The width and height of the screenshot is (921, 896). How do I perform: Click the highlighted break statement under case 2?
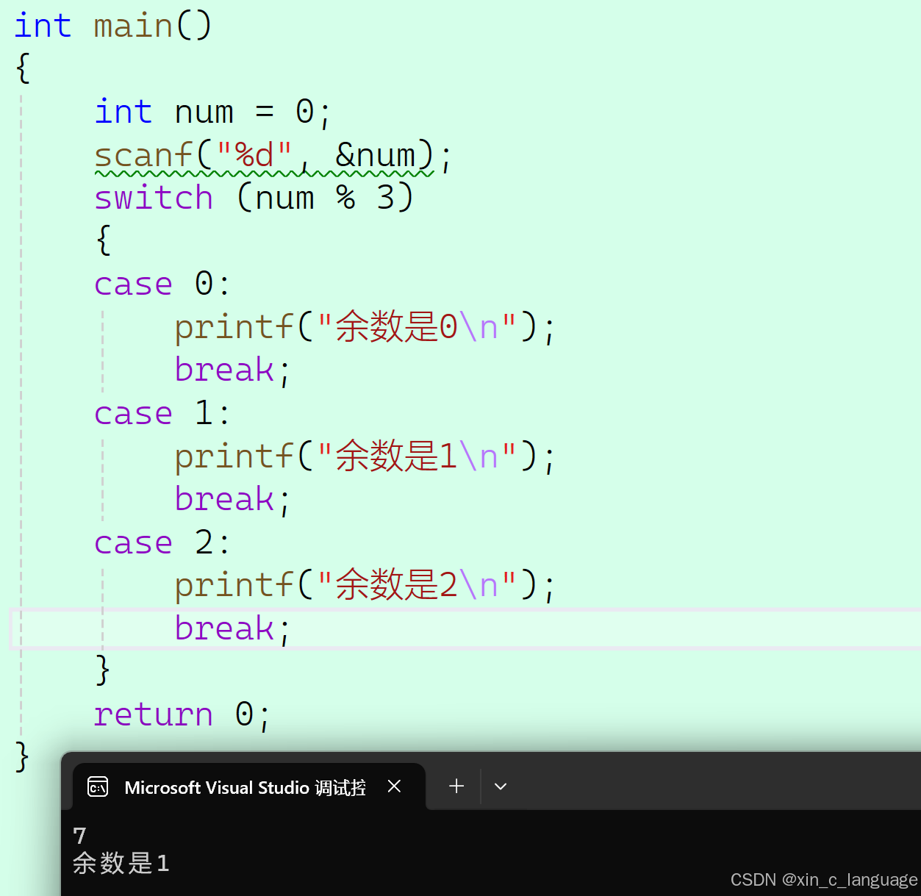232,628
